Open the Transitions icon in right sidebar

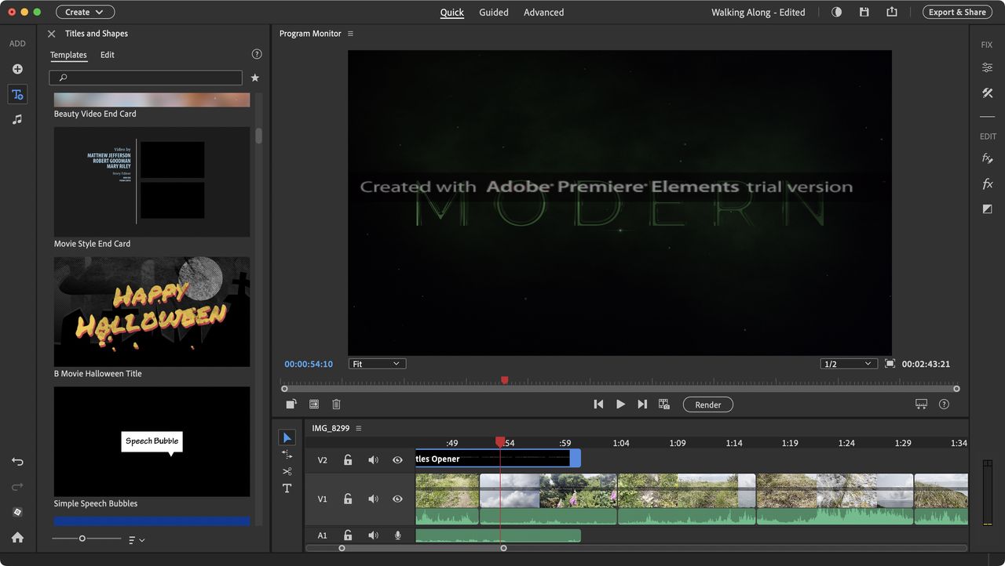(x=988, y=209)
